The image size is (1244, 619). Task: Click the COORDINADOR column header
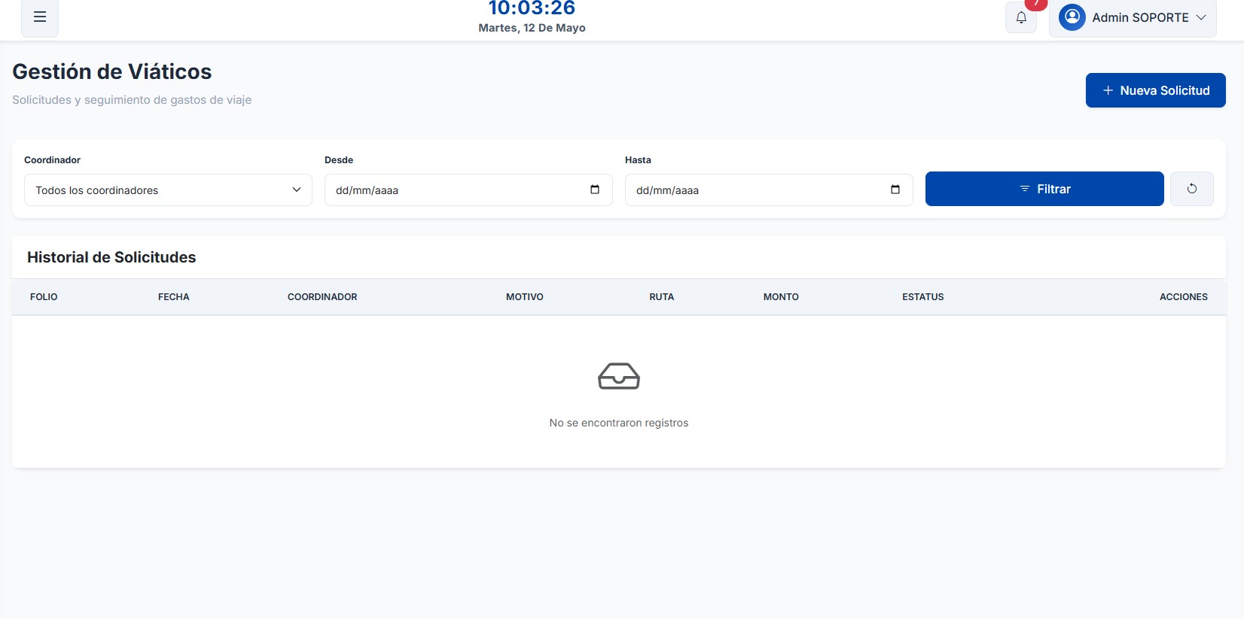click(322, 297)
